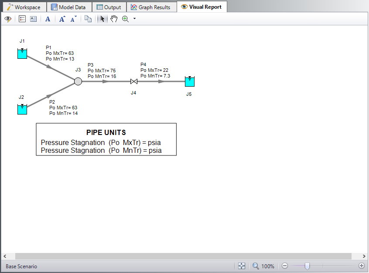Viewport: 369px width, 273px height.
Task: Click the text box annotation icon
Action: click(x=33, y=19)
